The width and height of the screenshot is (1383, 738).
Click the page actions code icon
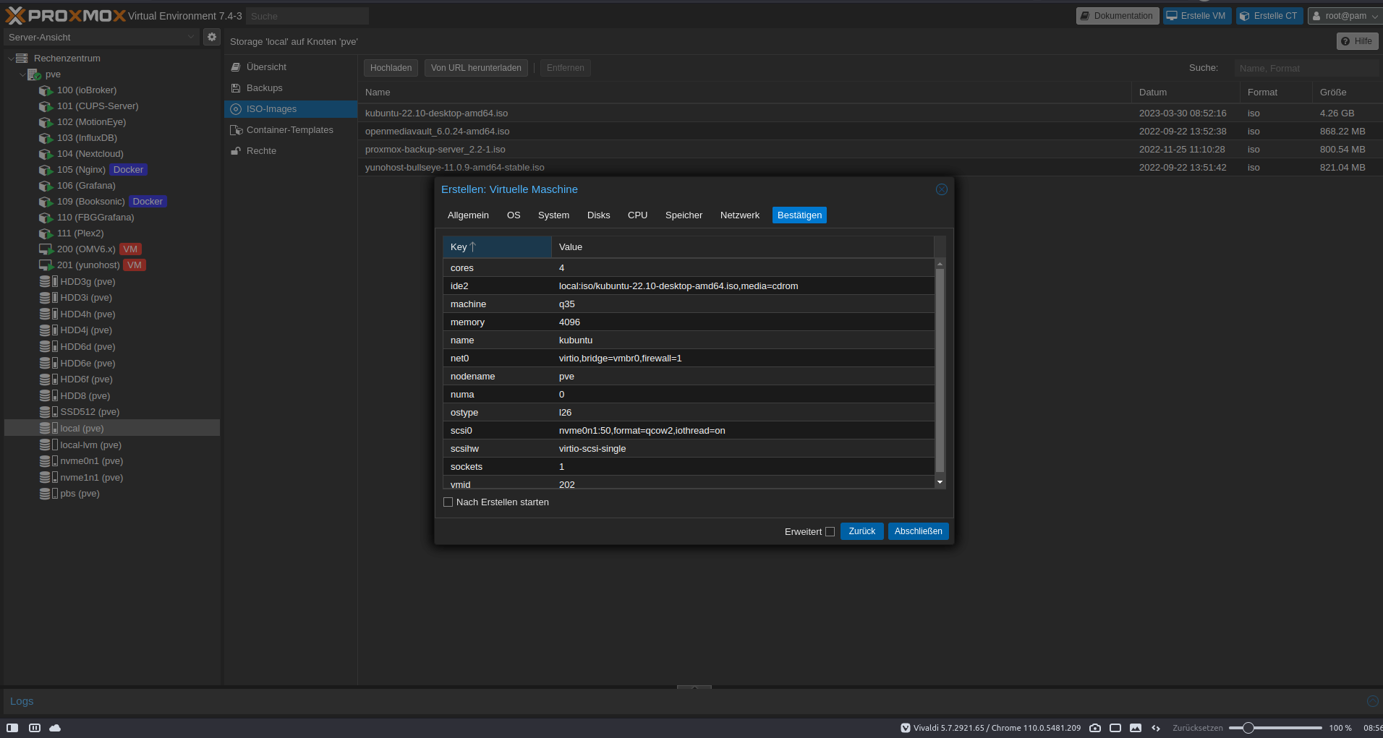click(x=1156, y=728)
